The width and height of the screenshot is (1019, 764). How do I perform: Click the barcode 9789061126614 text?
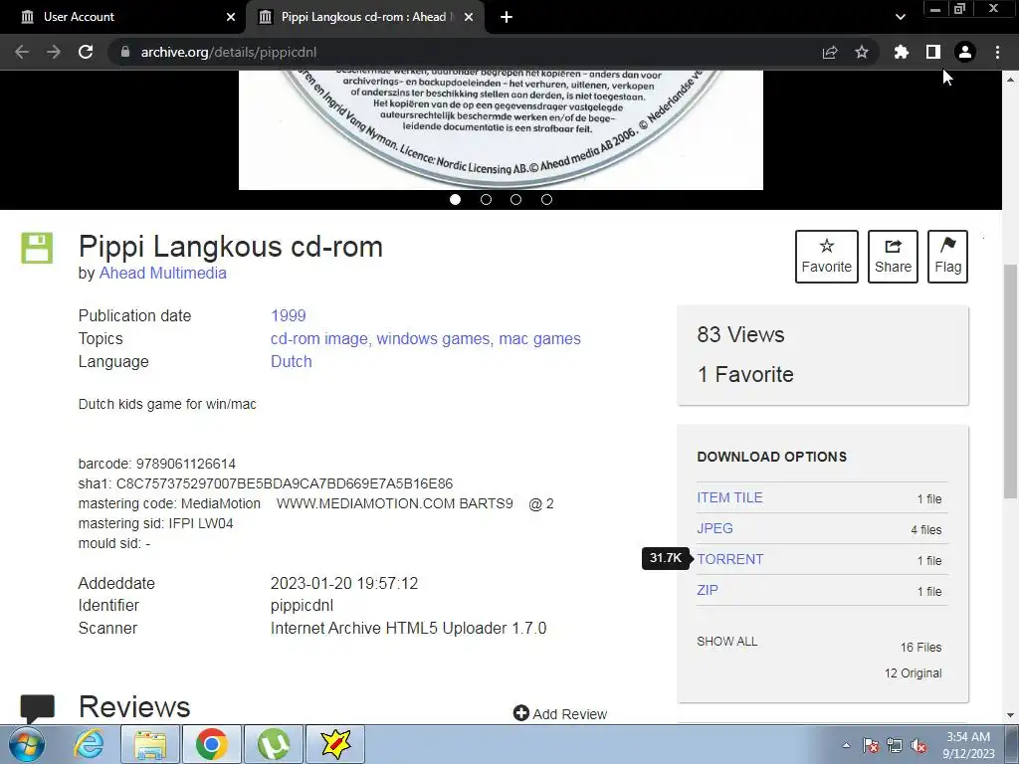156,464
